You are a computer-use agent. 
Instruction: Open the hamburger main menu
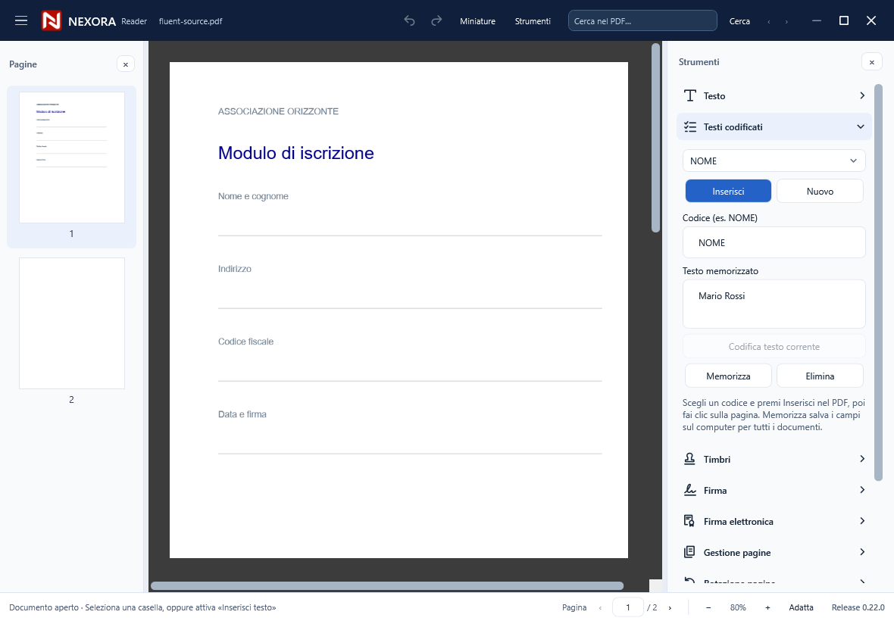click(x=21, y=21)
